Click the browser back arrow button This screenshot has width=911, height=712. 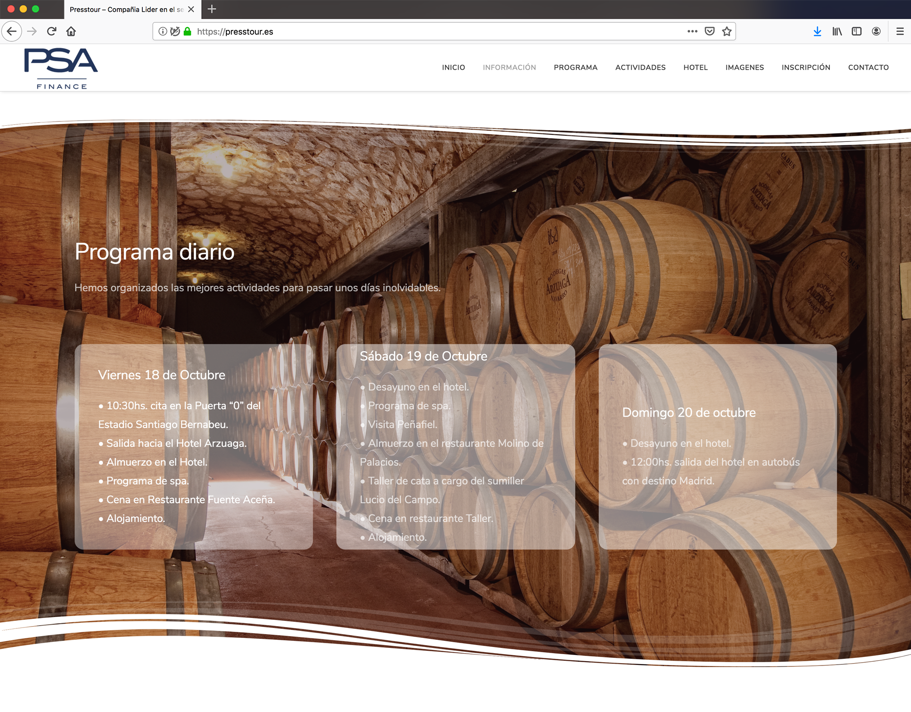coord(12,31)
